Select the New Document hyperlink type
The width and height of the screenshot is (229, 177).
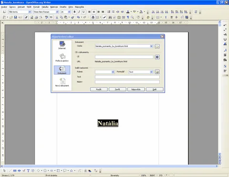tap(62, 83)
